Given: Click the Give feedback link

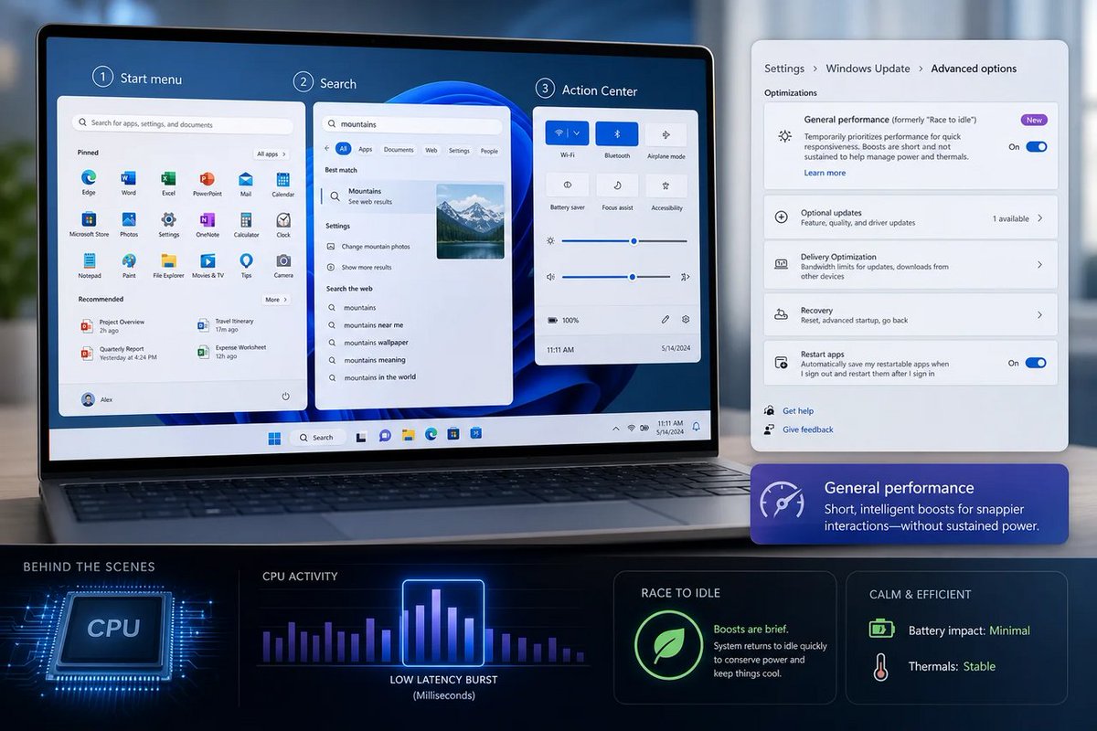Looking at the screenshot, I should 808,429.
